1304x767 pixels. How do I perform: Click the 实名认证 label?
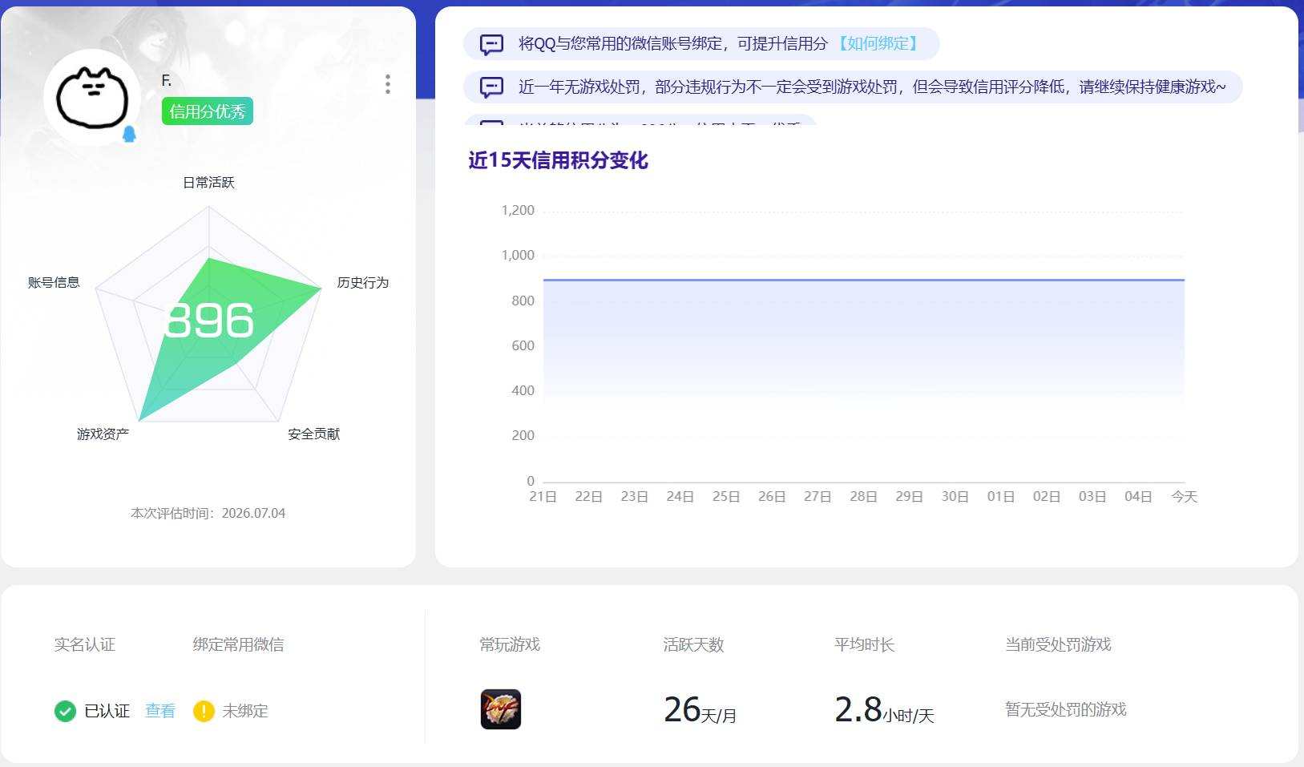click(x=85, y=644)
